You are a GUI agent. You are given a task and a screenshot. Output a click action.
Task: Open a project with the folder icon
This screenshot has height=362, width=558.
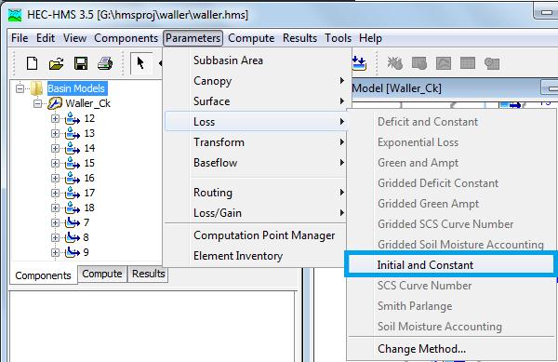pyautogui.click(x=56, y=63)
